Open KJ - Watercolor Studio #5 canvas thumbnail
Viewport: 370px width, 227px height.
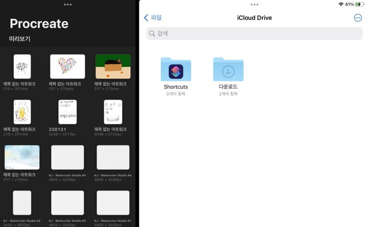(x=67, y=157)
